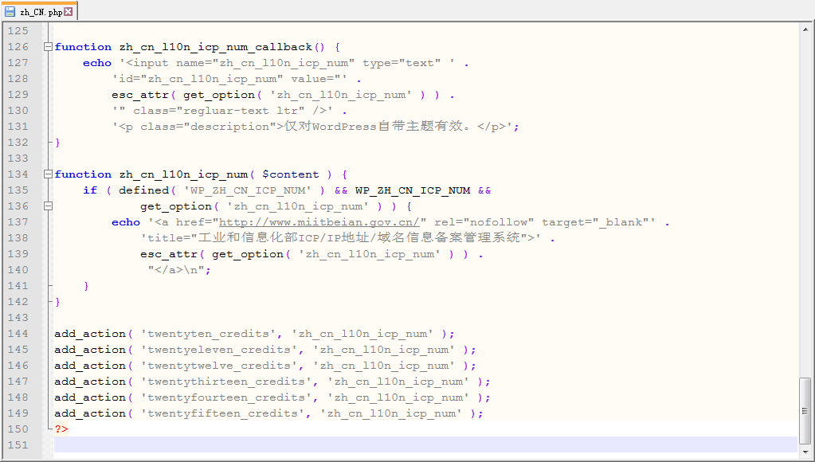This screenshot has width=815, height=462.
Task: Click the 'defined' call on line 135
Action: [144, 190]
